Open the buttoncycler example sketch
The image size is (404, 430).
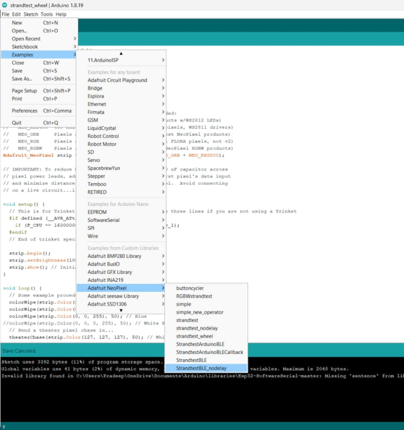point(190,288)
